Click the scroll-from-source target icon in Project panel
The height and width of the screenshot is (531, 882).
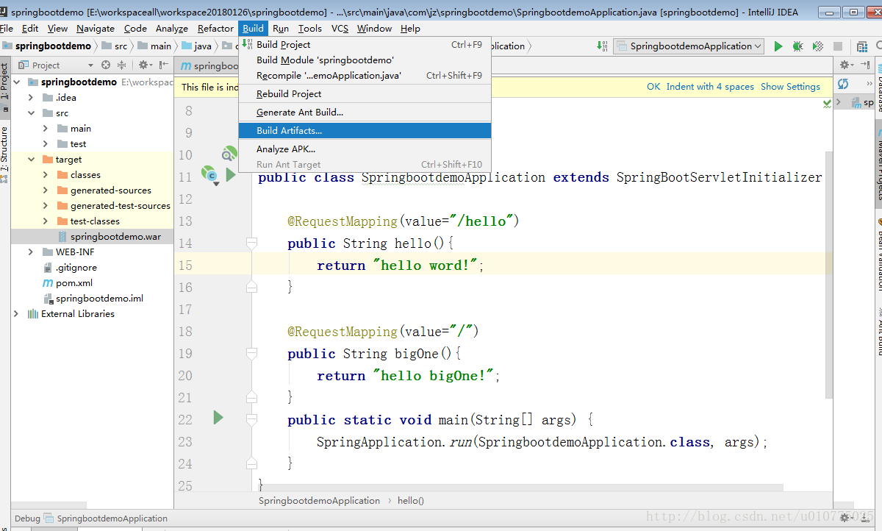pyautogui.click(x=106, y=65)
